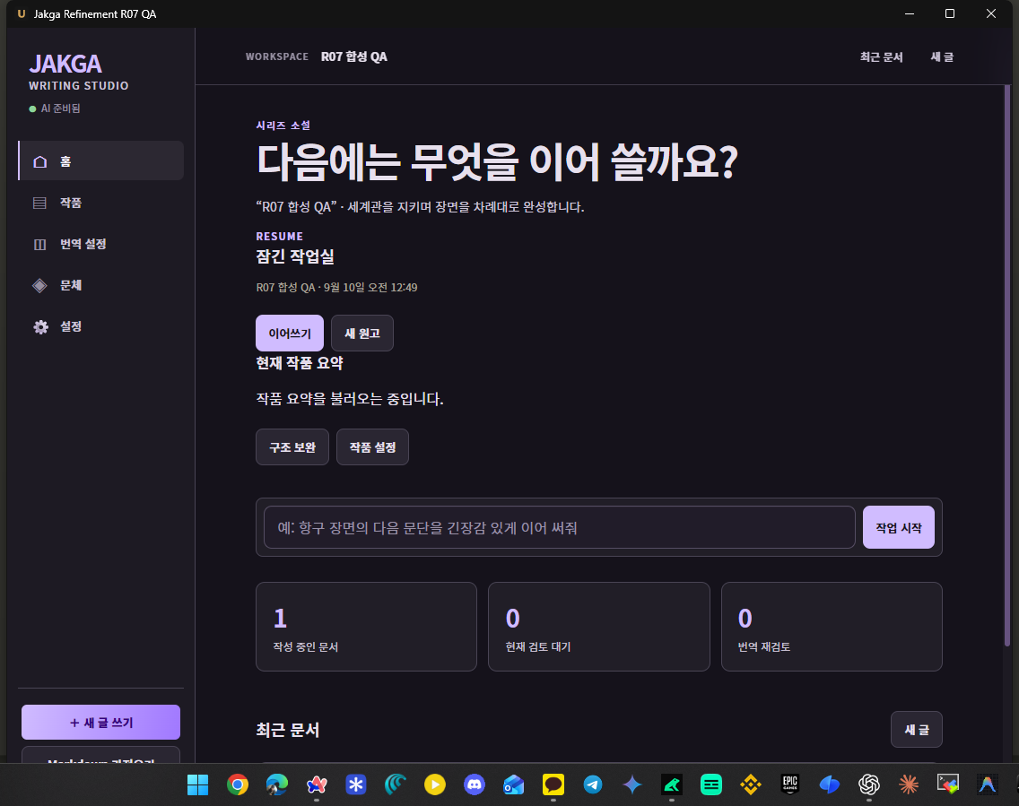Open 최근 문서 in the top bar

(x=881, y=56)
